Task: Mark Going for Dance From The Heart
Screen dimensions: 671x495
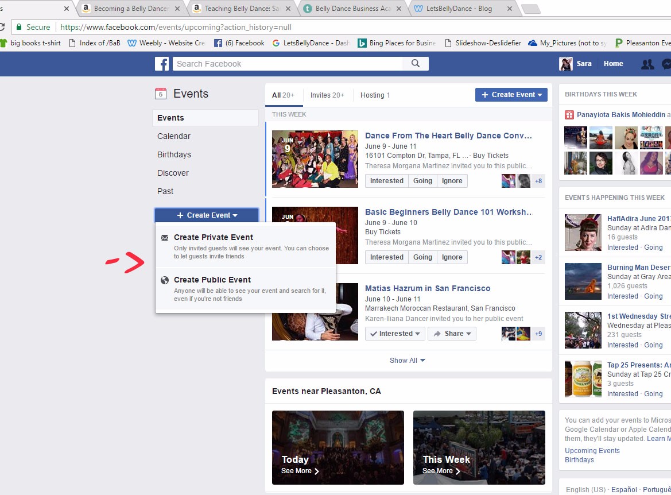Action: (422, 181)
